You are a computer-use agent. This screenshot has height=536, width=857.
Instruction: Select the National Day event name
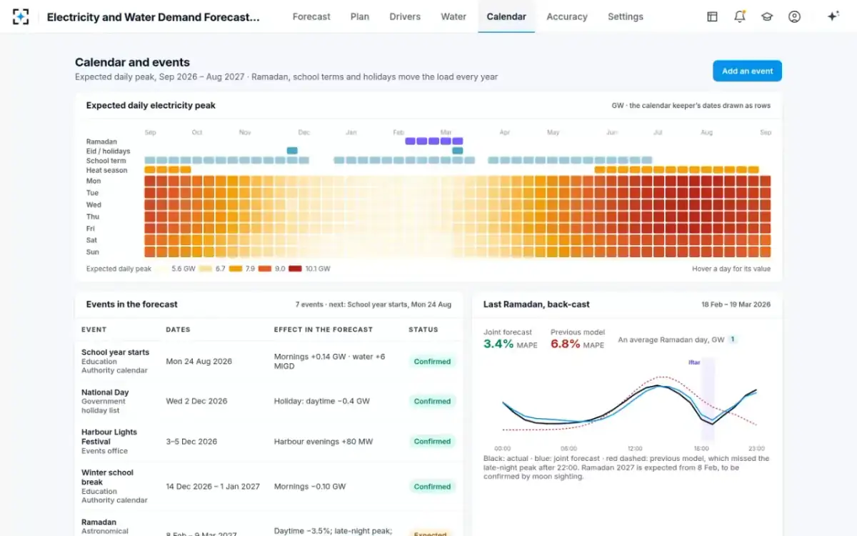pos(105,392)
